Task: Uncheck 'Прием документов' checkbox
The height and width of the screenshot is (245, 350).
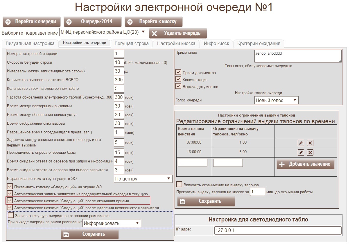Action: pos(178,72)
